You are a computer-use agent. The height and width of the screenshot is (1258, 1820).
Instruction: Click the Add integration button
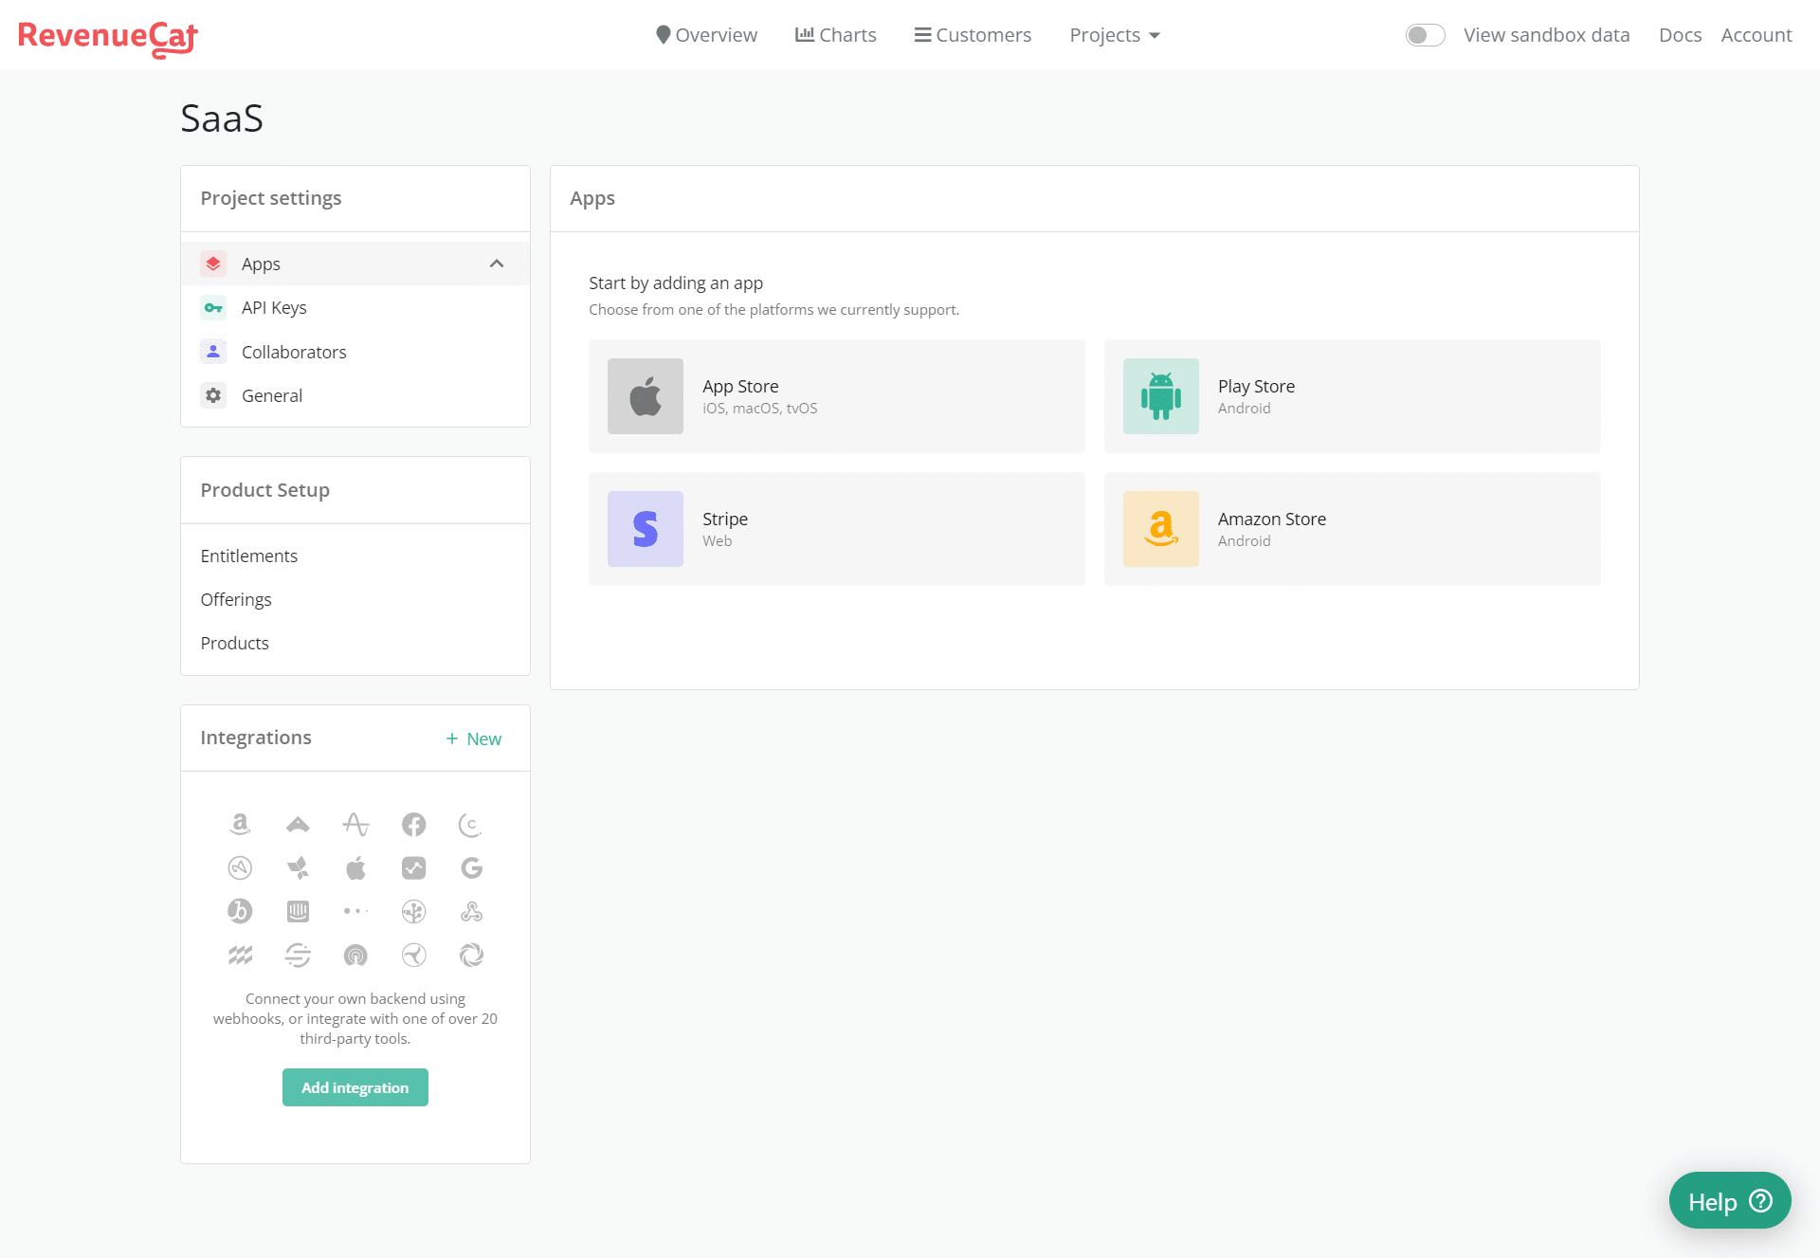355,1087
